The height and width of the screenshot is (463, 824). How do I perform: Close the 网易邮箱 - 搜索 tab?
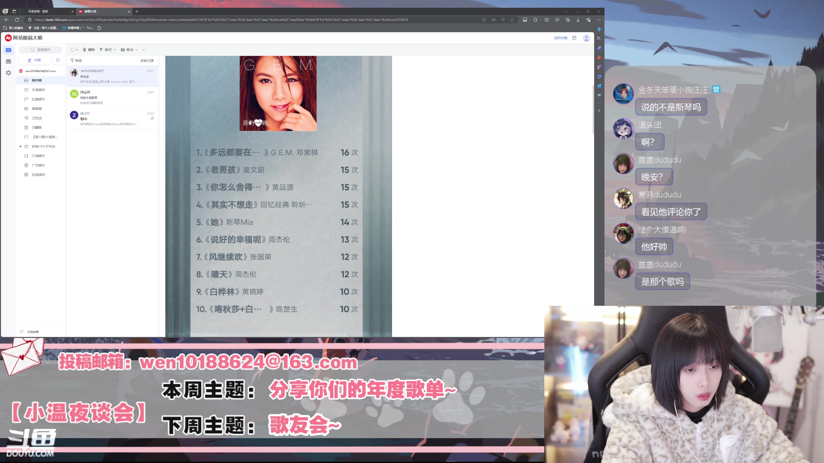72,11
